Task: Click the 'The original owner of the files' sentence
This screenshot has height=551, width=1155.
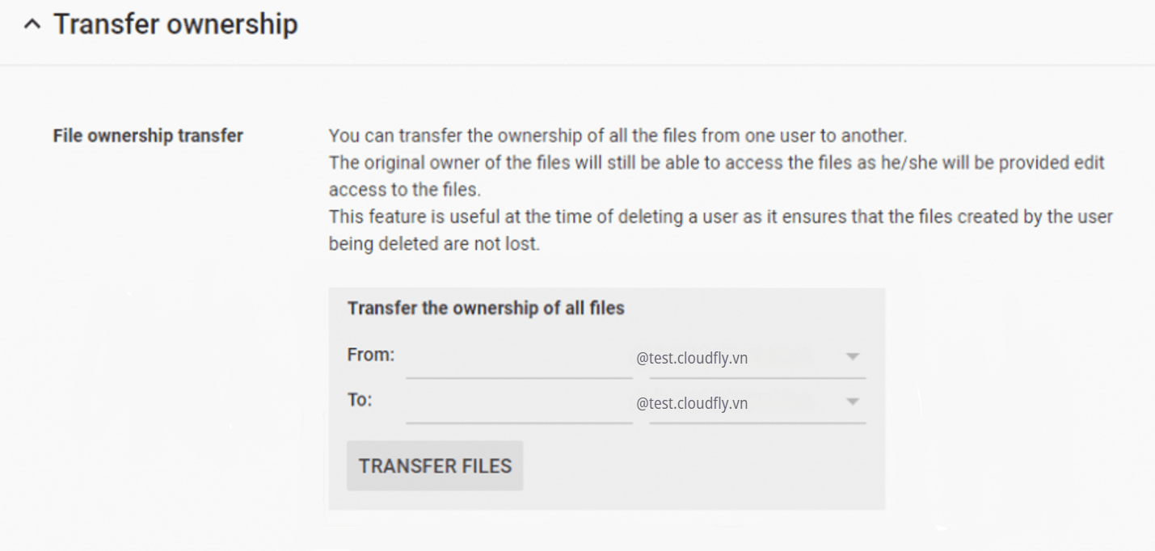Action: 716,162
